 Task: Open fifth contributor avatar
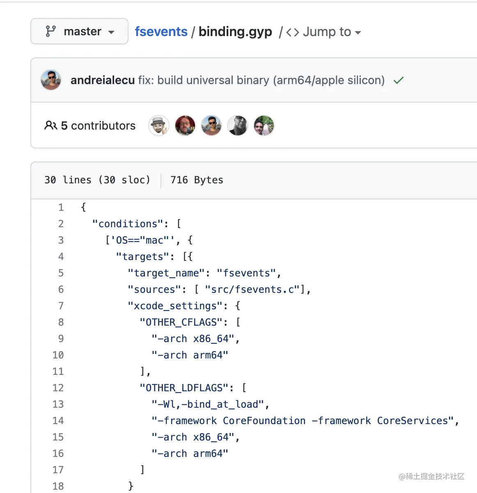point(264,126)
